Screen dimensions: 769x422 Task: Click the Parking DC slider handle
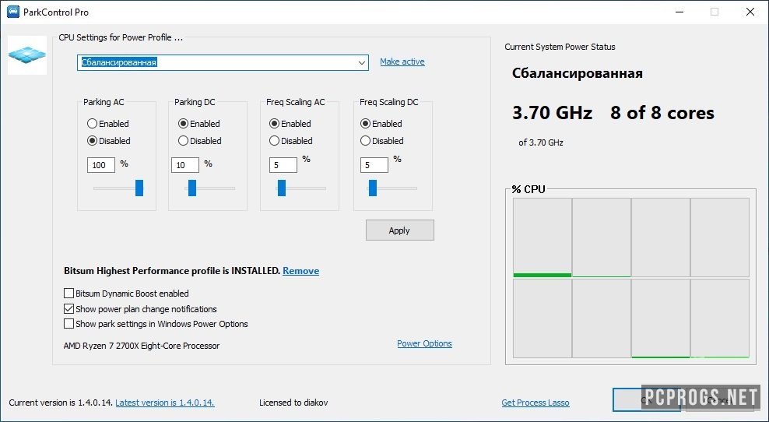pos(192,188)
